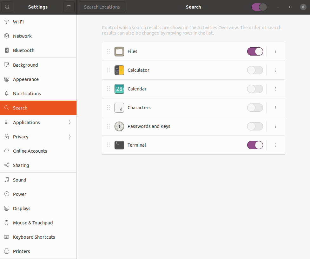Image resolution: width=310 pixels, height=259 pixels.
Task: Click the Sound speaker icon
Action: [x=6, y=180]
